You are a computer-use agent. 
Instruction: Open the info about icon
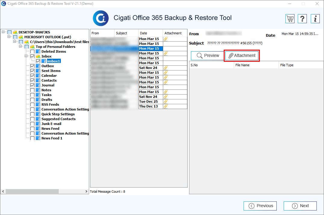coord(315,19)
